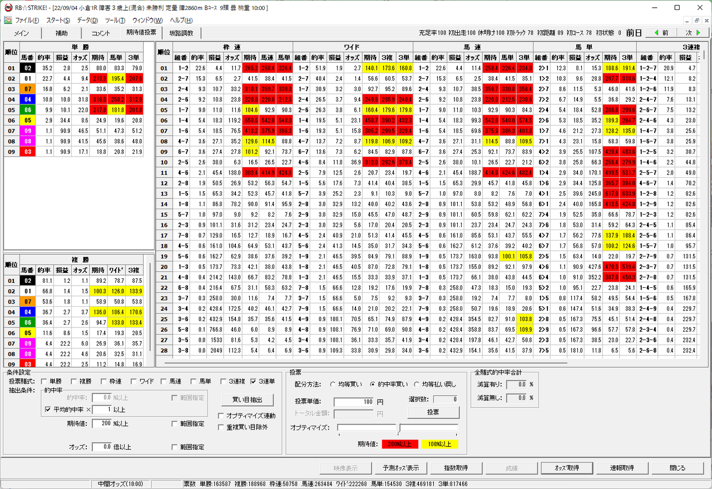
Task: Click the 買い目抽出 button
Action: tap(248, 400)
